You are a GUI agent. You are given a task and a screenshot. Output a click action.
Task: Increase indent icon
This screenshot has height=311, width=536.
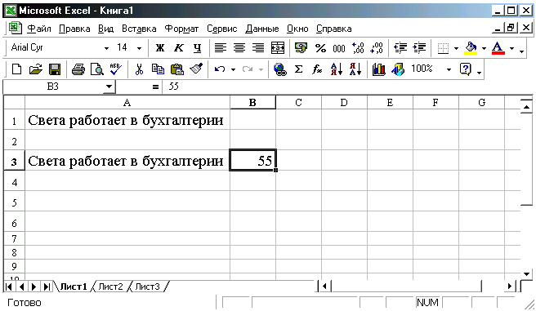(419, 48)
